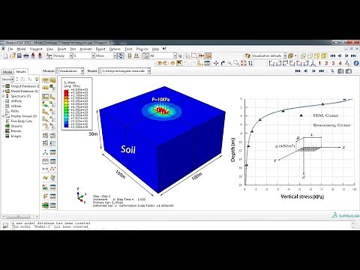Switch to the Model tab
The image size is (360, 270).
pos(7,72)
